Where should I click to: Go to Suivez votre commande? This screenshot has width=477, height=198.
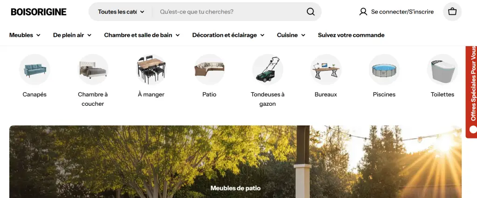click(351, 35)
